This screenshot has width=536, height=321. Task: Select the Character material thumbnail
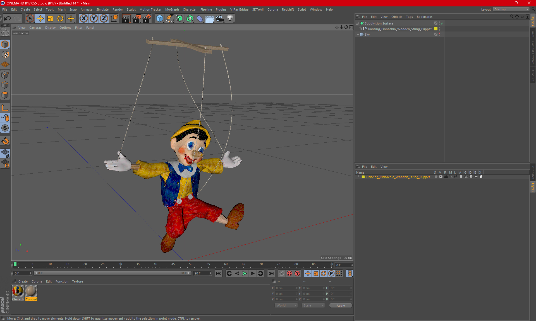coord(18,293)
